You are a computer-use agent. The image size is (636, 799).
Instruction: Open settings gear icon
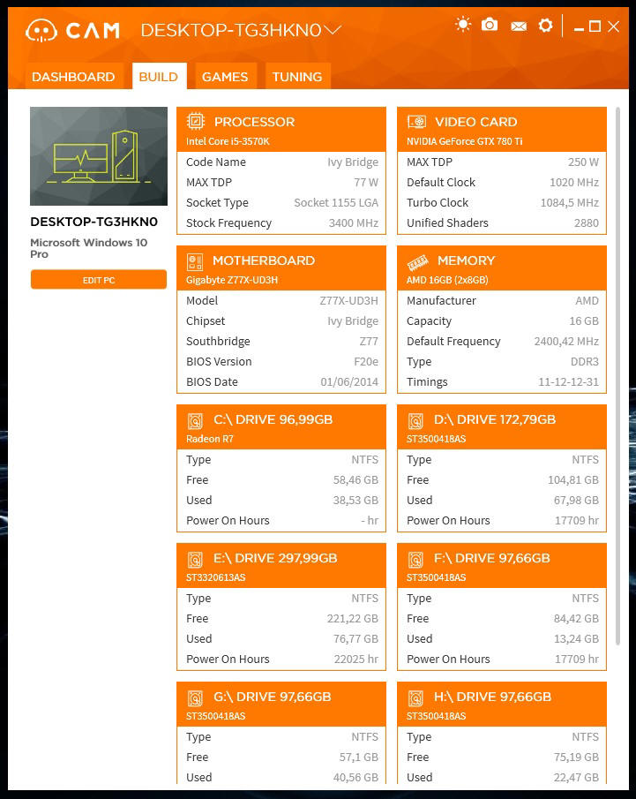click(545, 25)
